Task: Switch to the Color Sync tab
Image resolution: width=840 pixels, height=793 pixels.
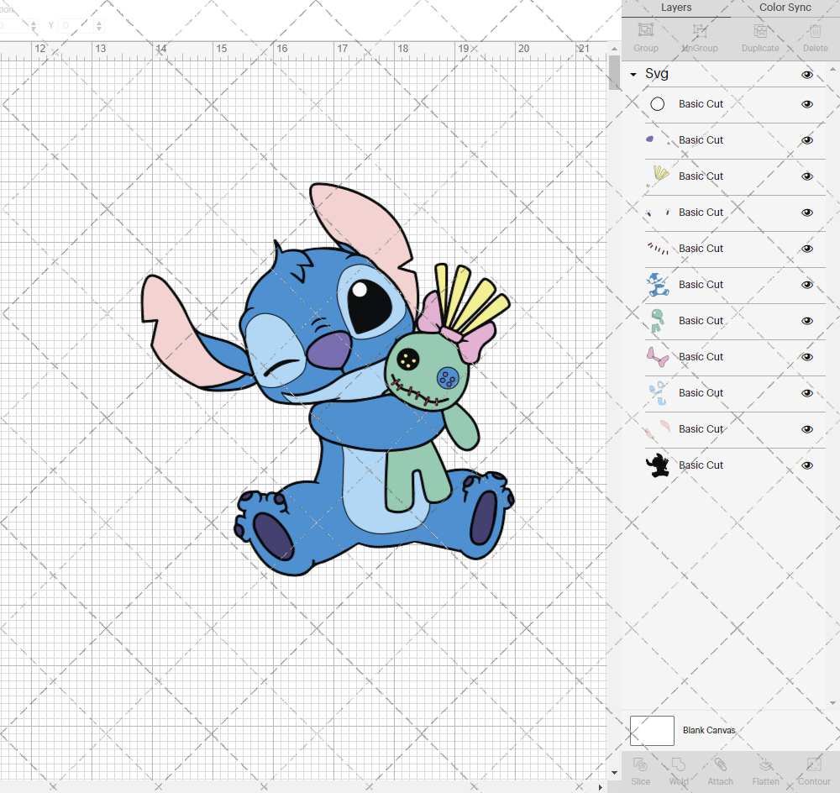Action: click(785, 8)
